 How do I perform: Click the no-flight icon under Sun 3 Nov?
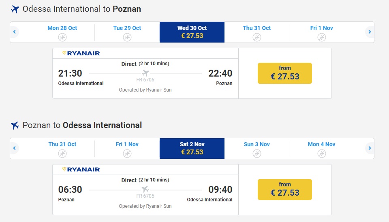[256, 154]
